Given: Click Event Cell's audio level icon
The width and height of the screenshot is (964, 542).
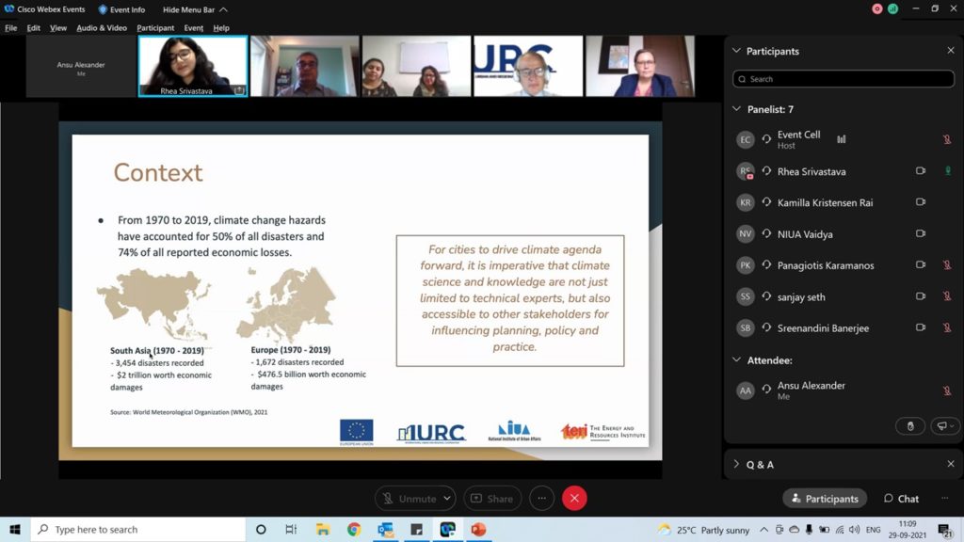Looking at the screenshot, I should tap(841, 139).
